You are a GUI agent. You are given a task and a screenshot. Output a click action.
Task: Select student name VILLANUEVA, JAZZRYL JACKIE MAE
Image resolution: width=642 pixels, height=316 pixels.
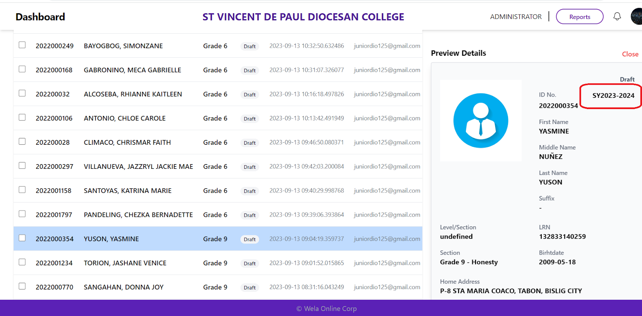138,166
